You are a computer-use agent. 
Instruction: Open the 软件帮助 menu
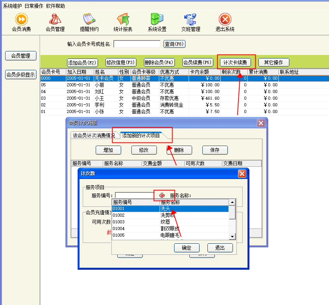point(56,6)
